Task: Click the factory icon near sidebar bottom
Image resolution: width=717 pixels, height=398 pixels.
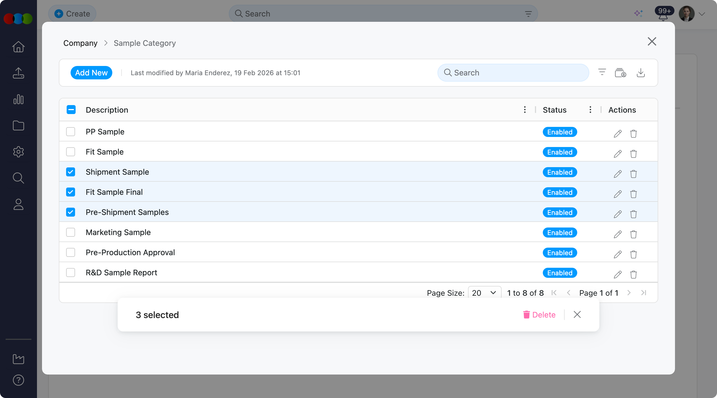Action: point(18,359)
